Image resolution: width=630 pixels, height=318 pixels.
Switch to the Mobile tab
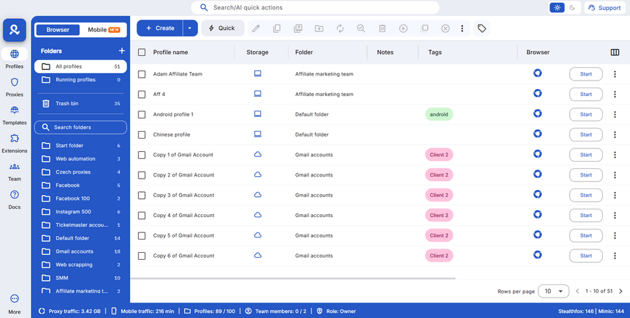[102, 30]
